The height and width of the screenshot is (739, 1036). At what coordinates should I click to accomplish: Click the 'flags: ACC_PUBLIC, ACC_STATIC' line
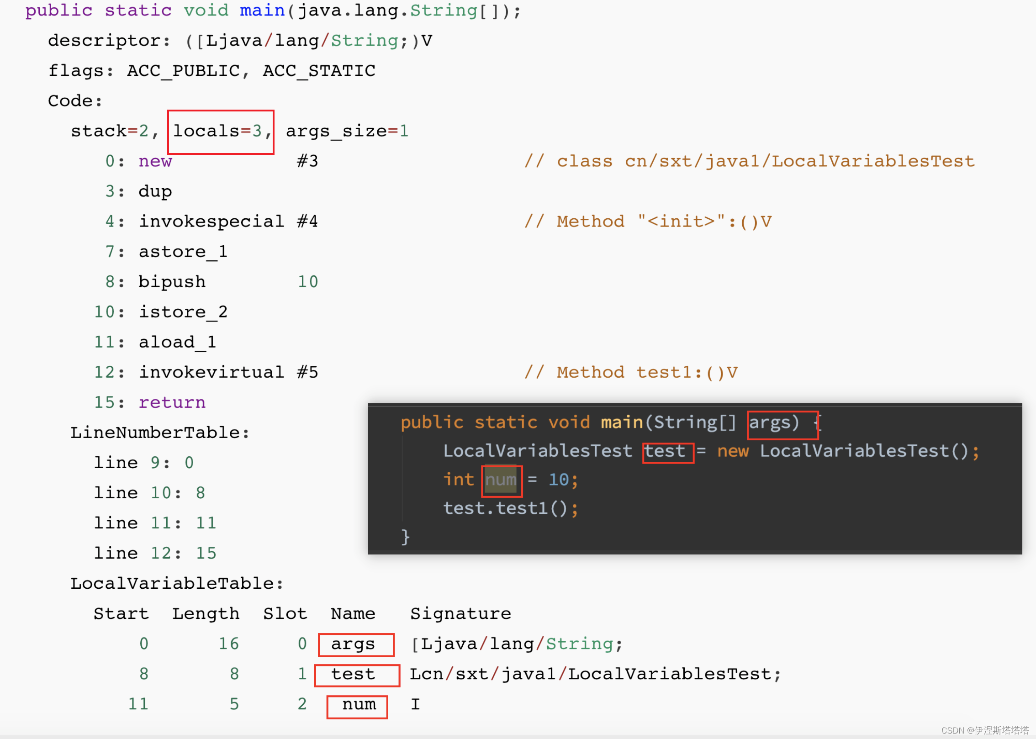tap(212, 71)
